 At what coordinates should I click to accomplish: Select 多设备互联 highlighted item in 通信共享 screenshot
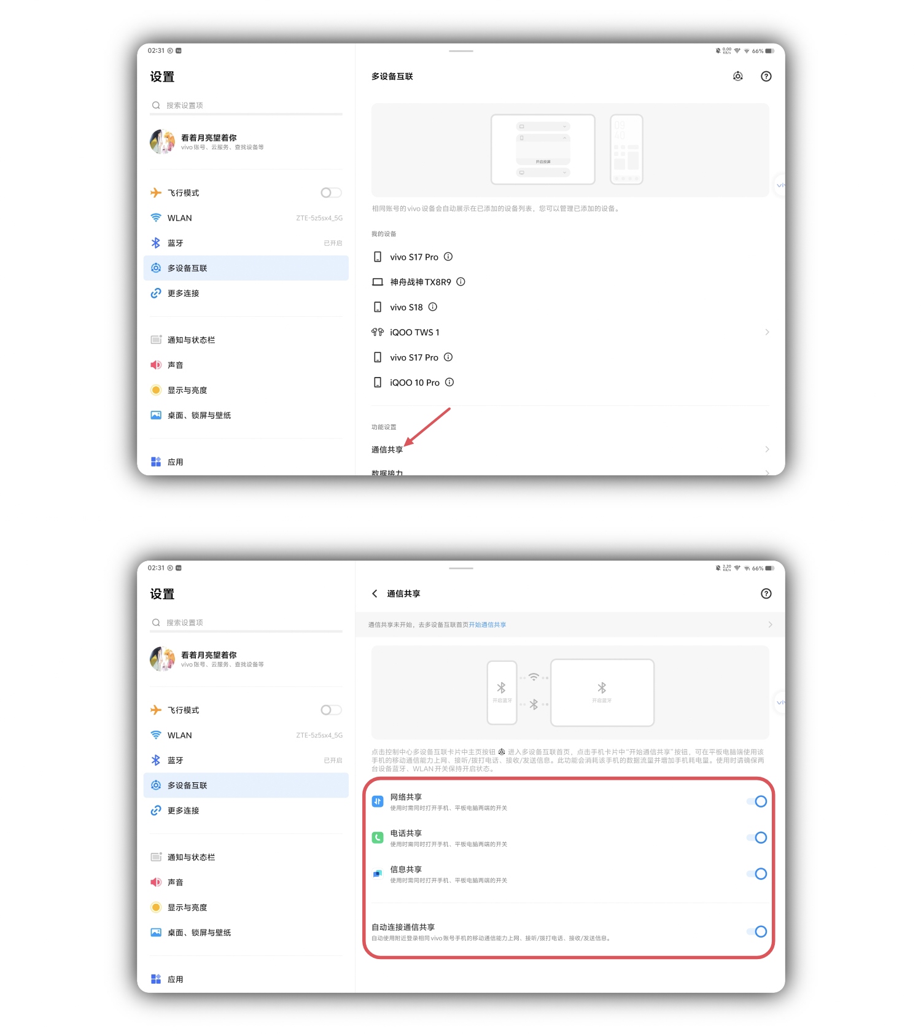(246, 785)
